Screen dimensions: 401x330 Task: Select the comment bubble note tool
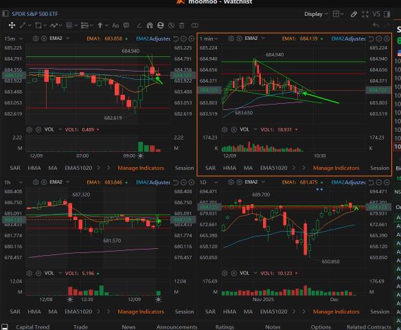(126, 25)
